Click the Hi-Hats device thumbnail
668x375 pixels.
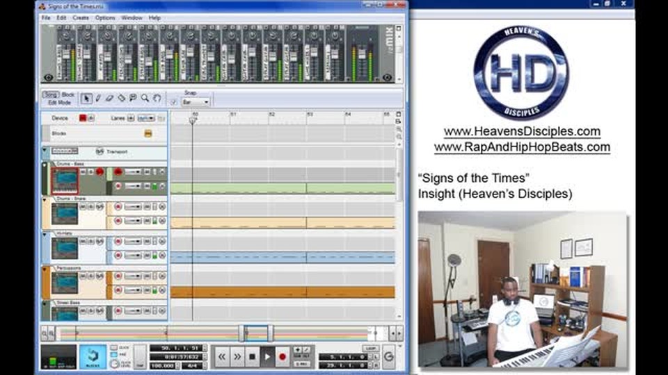click(65, 249)
